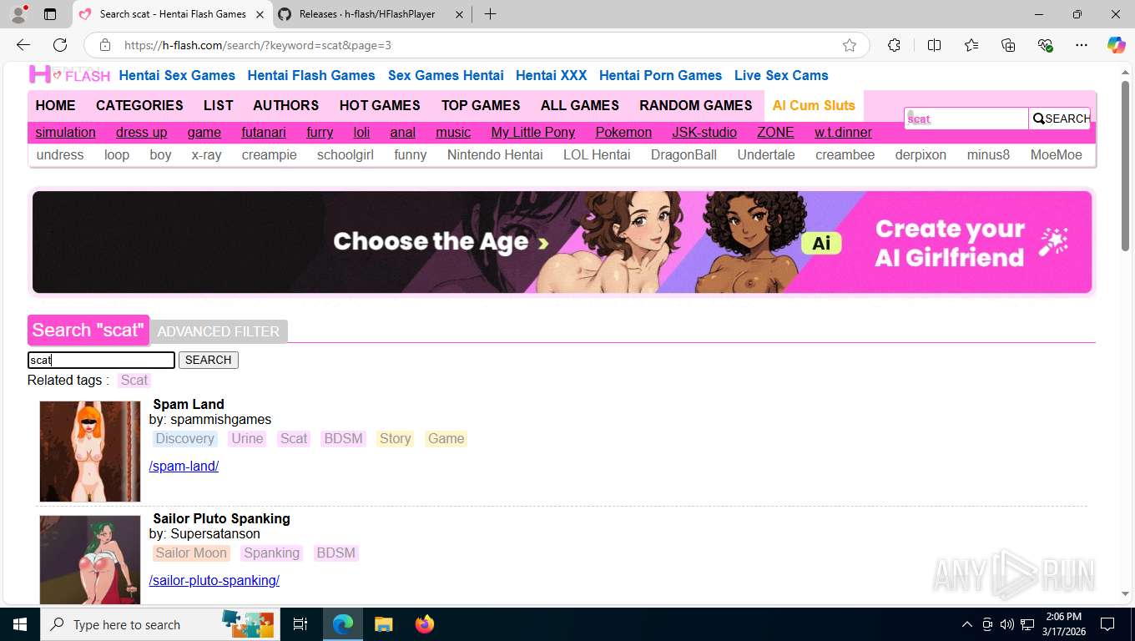Follow the funny tag link
This screenshot has width=1135, height=641.
(410, 154)
